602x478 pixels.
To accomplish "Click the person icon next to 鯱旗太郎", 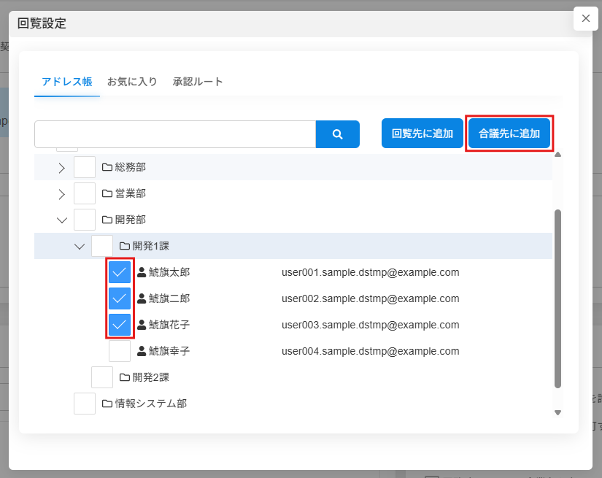I will tap(142, 272).
